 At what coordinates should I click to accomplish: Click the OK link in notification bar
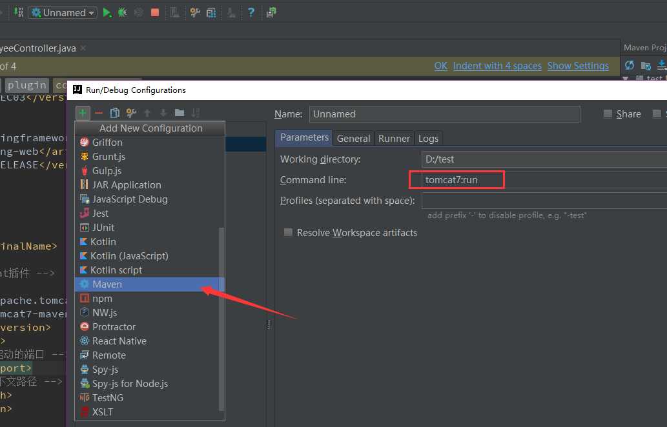[441, 66]
